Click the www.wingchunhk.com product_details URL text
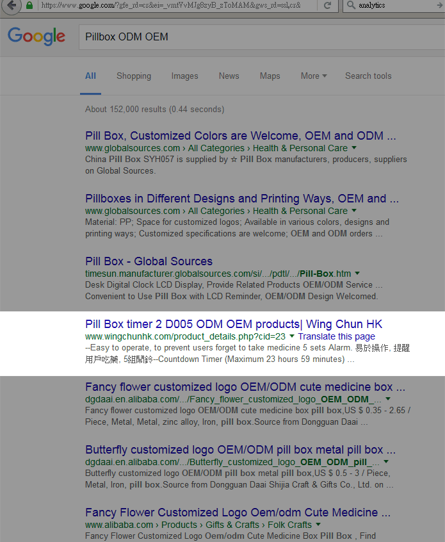This screenshot has width=445, height=542. click(x=185, y=337)
